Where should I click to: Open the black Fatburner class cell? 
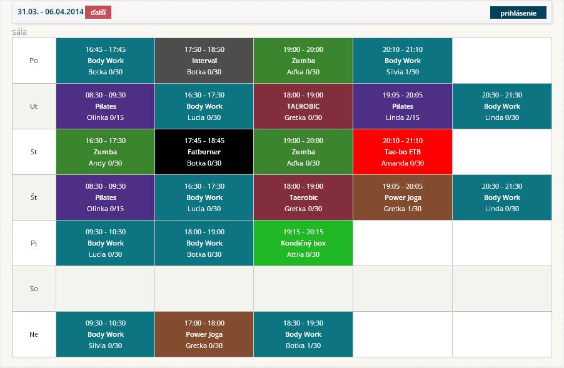click(x=204, y=152)
